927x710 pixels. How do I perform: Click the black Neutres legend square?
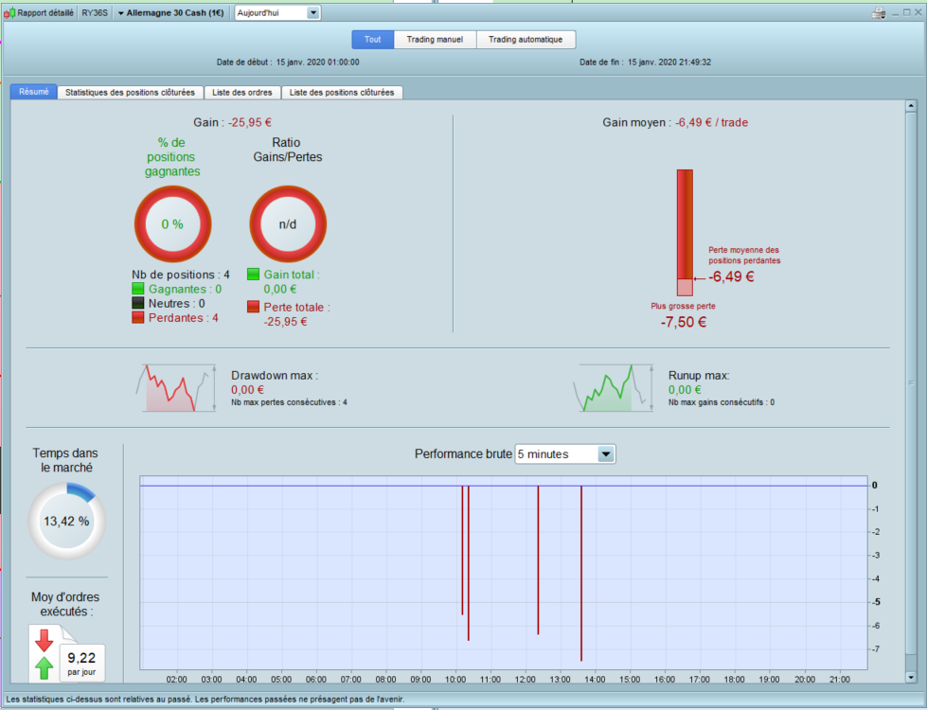tap(137, 303)
